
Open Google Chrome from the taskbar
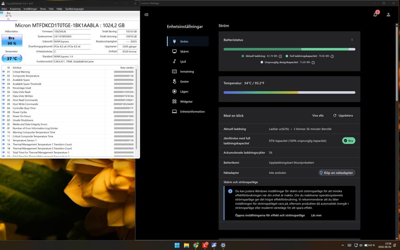coord(196,245)
